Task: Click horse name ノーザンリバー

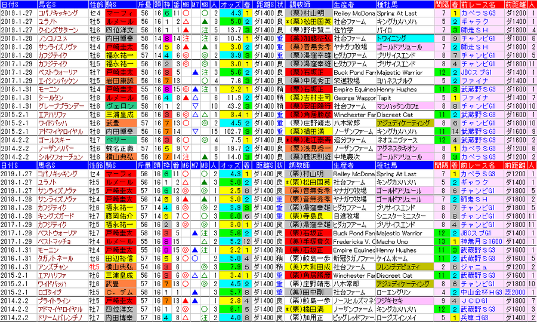Action: point(56,149)
